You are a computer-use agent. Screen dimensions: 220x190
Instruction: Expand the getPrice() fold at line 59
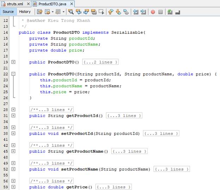coord(13,187)
